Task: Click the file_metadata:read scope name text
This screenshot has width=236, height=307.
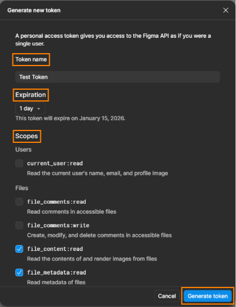Action: [57, 273]
